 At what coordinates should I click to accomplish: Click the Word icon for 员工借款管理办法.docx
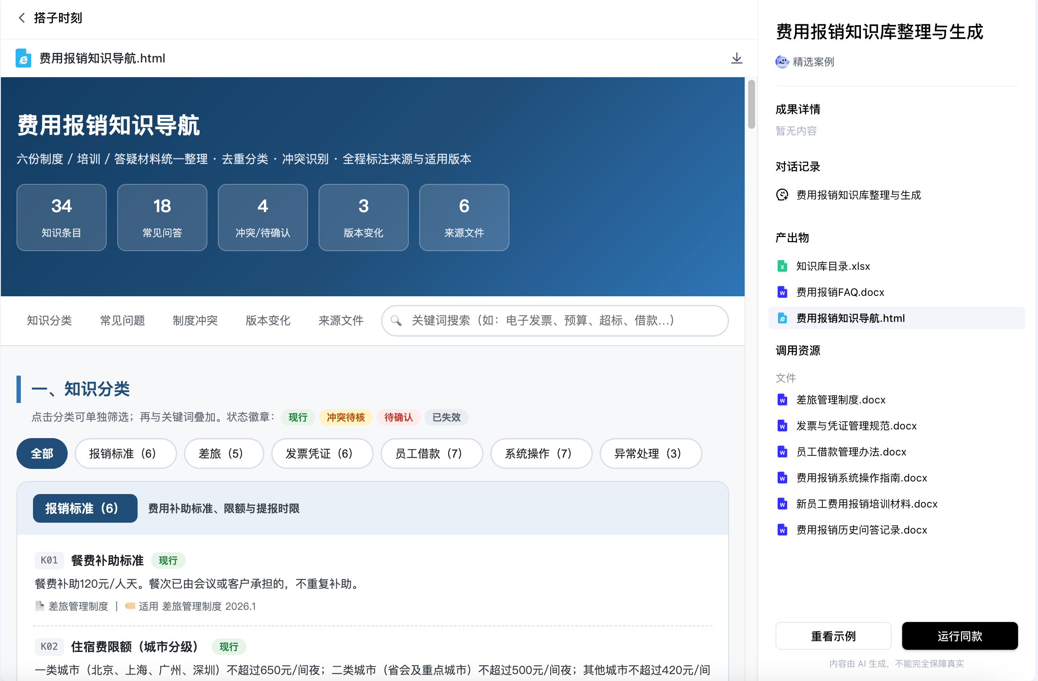[782, 452]
